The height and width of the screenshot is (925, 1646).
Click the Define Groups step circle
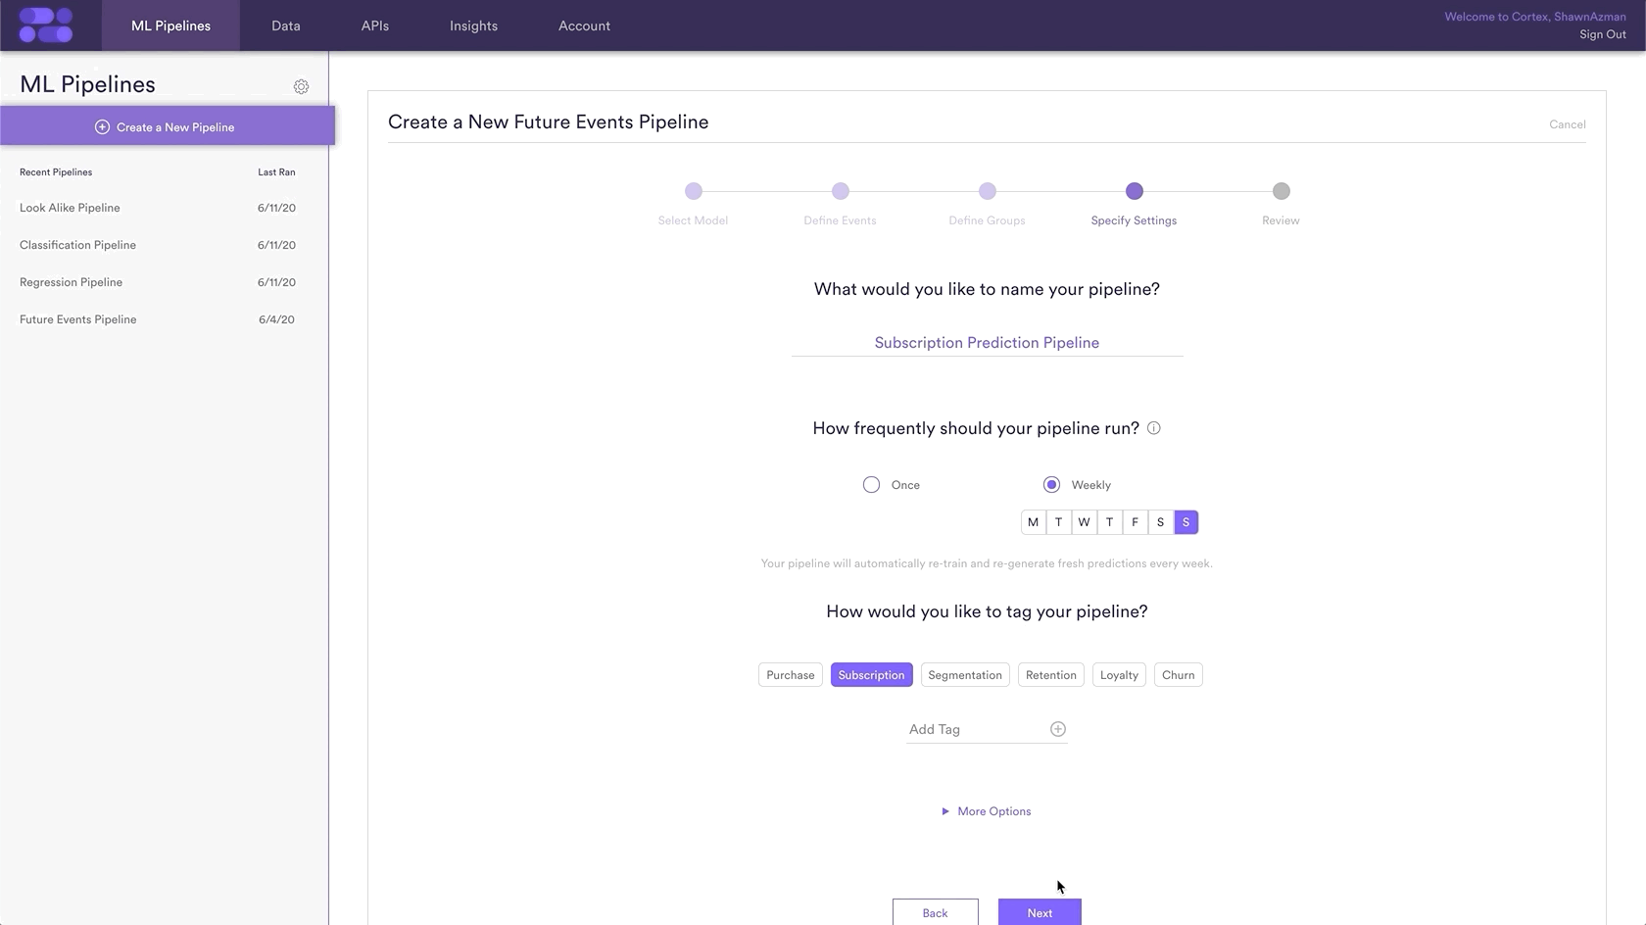[x=988, y=191]
